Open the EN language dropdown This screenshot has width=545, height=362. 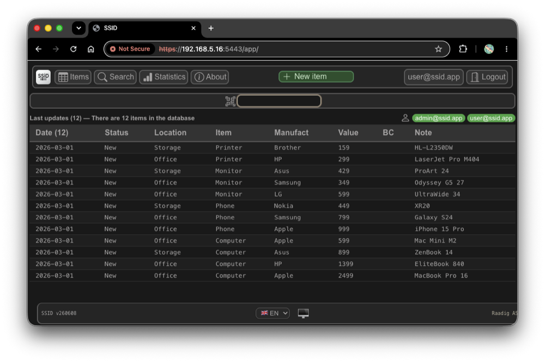(273, 313)
